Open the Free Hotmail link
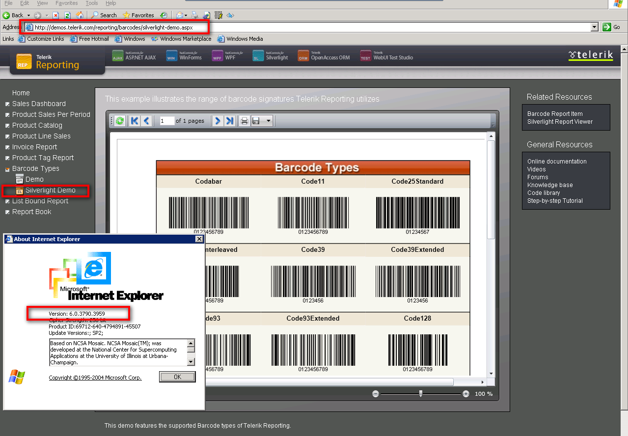This screenshot has height=436, width=628. (89, 39)
